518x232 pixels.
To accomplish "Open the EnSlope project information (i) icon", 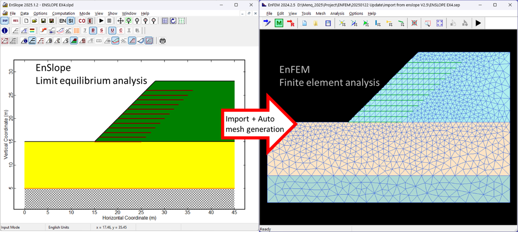I will [x=5, y=31].
